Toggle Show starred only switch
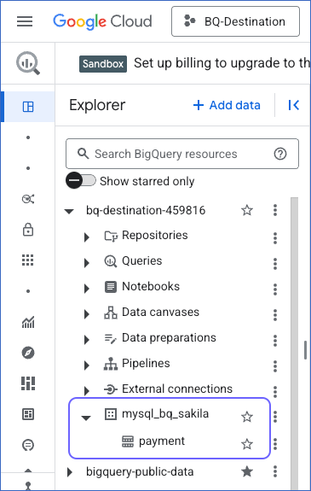Image resolution: width=311 pixels, height=491 pixels. tap(81, 181)
